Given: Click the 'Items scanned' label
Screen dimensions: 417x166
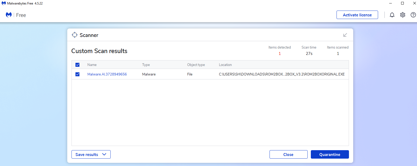Looking at the screenshot, I should point(338,47).
